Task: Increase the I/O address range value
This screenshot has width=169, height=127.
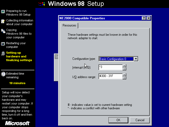Action: (x=124, y=75)
